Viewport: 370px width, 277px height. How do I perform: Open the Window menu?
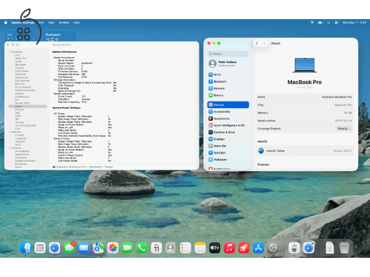[x=64, y=23]
